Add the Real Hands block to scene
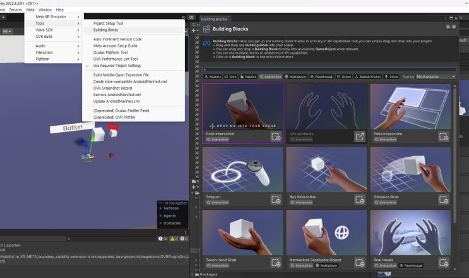The image size is (469, 278). [x=444, y=263]
